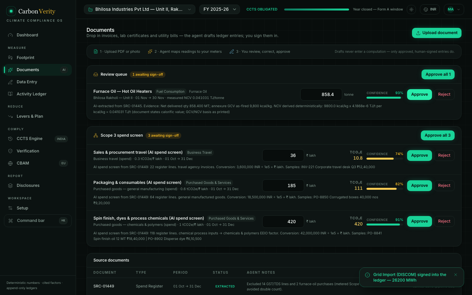This screenshot has height=295, width=472.
Task: Click the DOCUMENT column header
Action: click(x=105, y=272)
